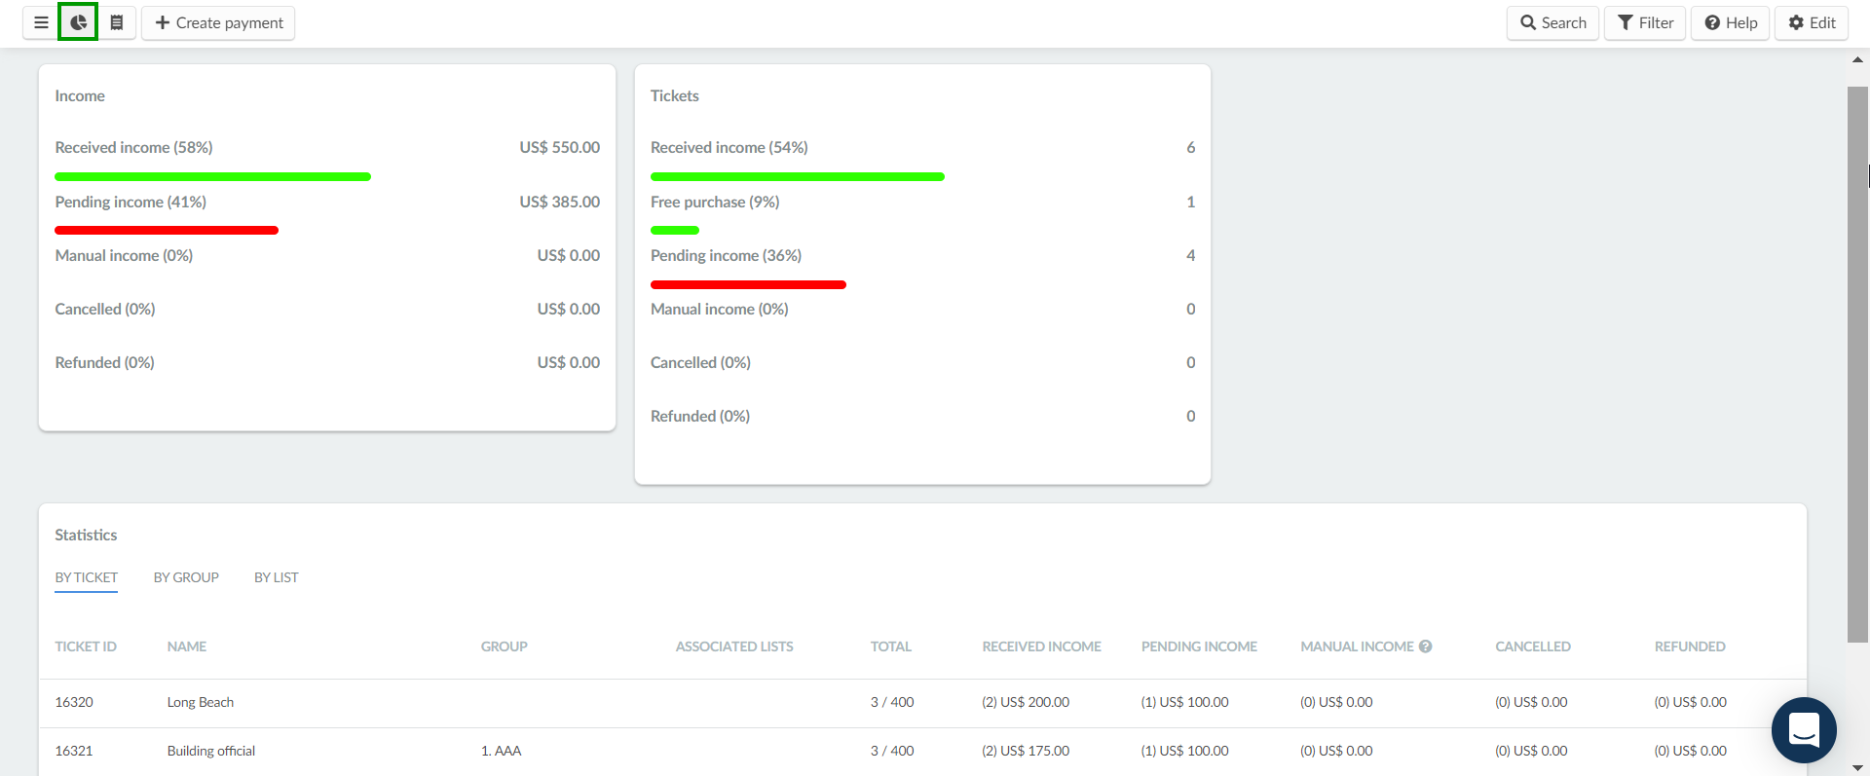
Task: Click the Tickets pending income red bar
Action: click(x=748, y=284)
